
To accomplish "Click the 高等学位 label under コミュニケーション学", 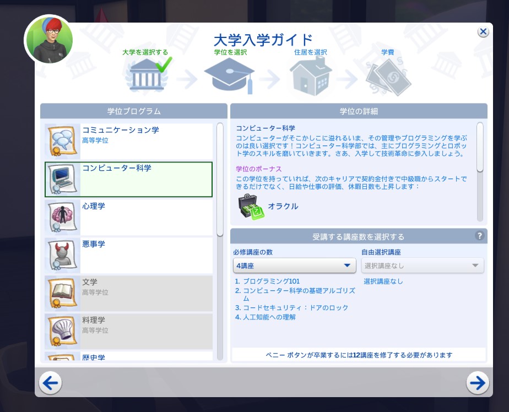I will (x=95, y=140).
